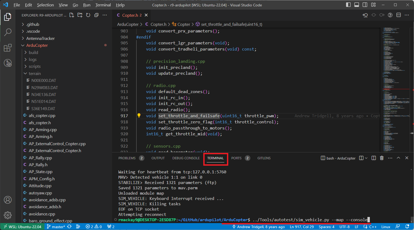Switch to the PROBLEMS tab
Screen dimensions: 414x230
tap(127, 158)
